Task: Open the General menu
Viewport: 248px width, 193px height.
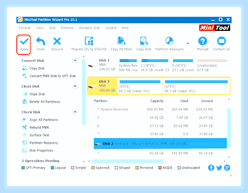Action: [24, 28]
